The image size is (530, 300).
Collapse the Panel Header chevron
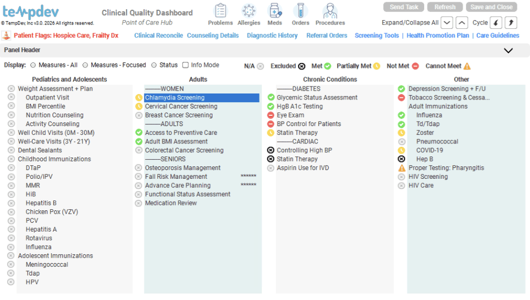508,51
